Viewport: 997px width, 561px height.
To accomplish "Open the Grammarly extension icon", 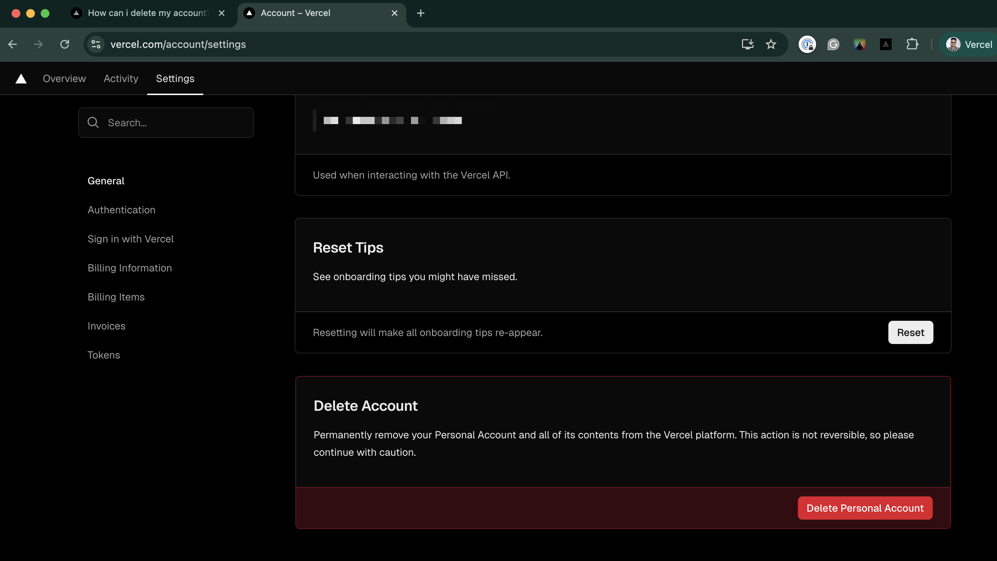I will pos(833,45).
